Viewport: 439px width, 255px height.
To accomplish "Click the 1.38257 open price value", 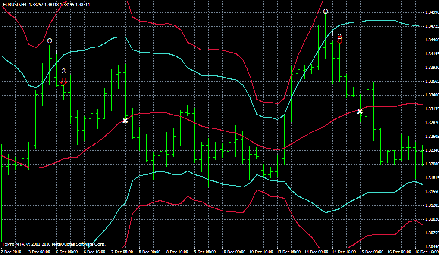I will click(36, 4).
